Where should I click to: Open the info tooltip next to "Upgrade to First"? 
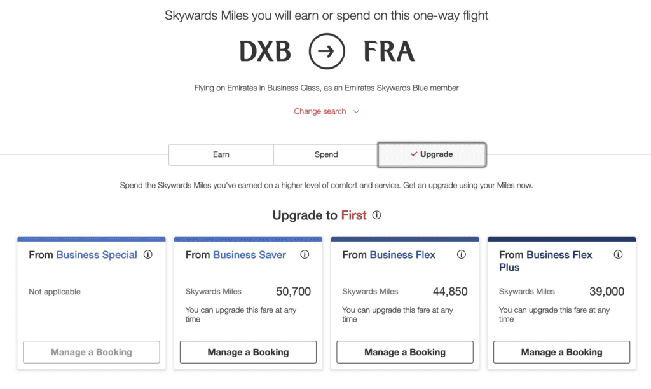click(376, 215)
